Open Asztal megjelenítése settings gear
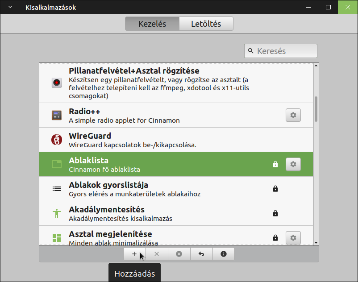This screenshot has width=358, height=282. click(x=293, y=238)
